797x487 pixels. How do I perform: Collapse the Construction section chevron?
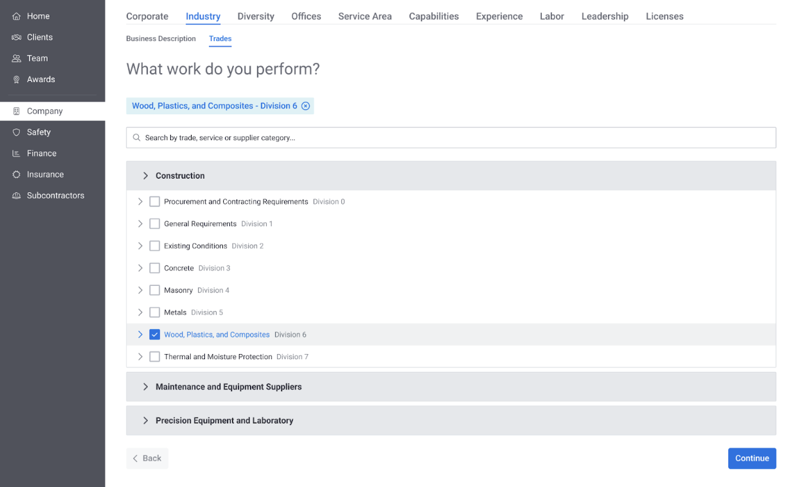coord(145,175)
